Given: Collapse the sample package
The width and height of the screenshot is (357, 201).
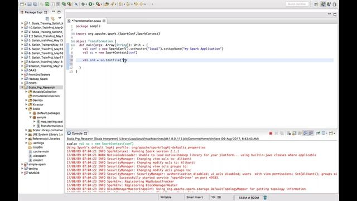Looking at the screenshot, I should (31, 117).
